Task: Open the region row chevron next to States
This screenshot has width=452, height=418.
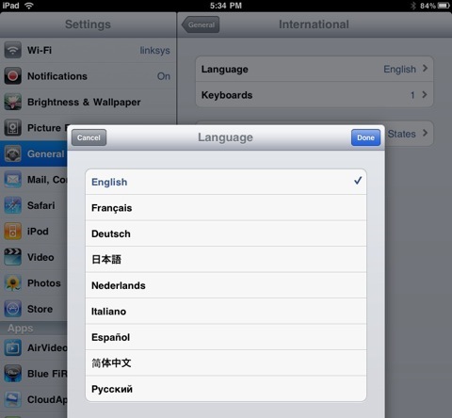Action: click(425, 133)
